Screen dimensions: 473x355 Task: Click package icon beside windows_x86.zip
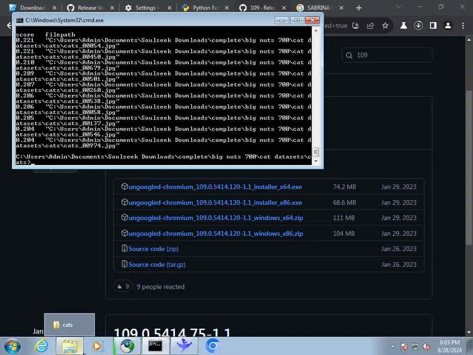[x=124, y=233]
